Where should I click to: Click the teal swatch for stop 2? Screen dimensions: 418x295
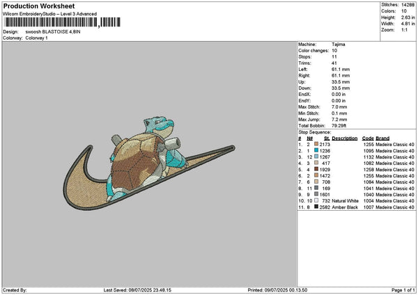[316, 150]
